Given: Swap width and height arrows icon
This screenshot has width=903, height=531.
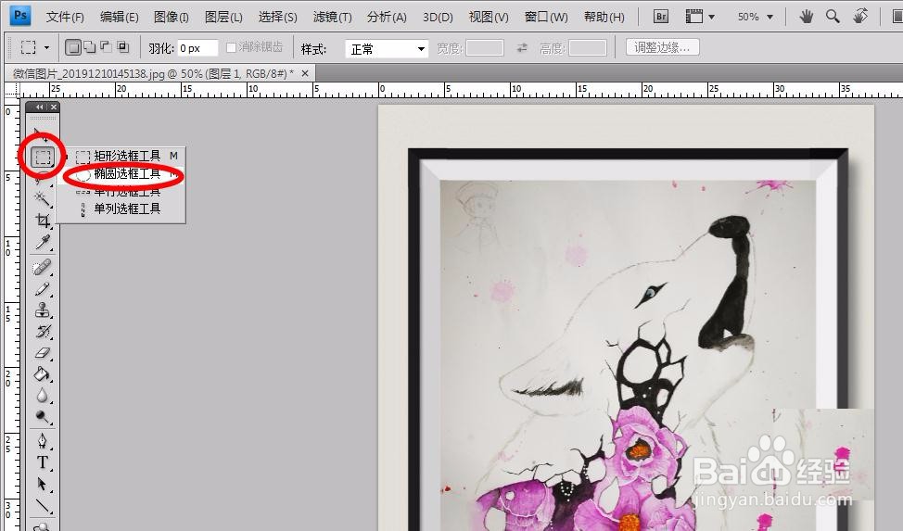Looking at the screenshot, I should (522, 48).
